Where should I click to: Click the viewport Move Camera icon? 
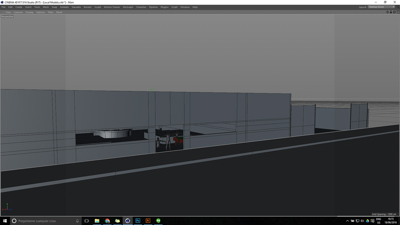388,12
